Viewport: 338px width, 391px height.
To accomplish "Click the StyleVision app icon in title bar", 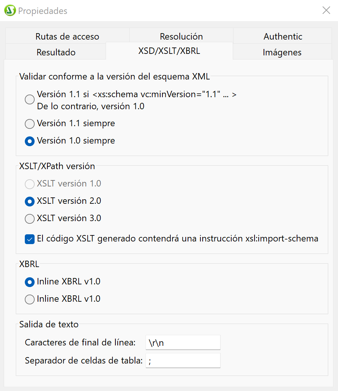I will [x=10, y=11].
